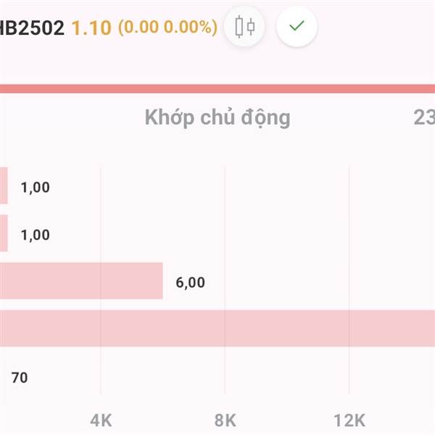Image resolution: width=435 pixels, height=435 pixels.
Task: Click the (0.00 0.00%) change label
Action: pyautogui.click(x=168, y=28)
